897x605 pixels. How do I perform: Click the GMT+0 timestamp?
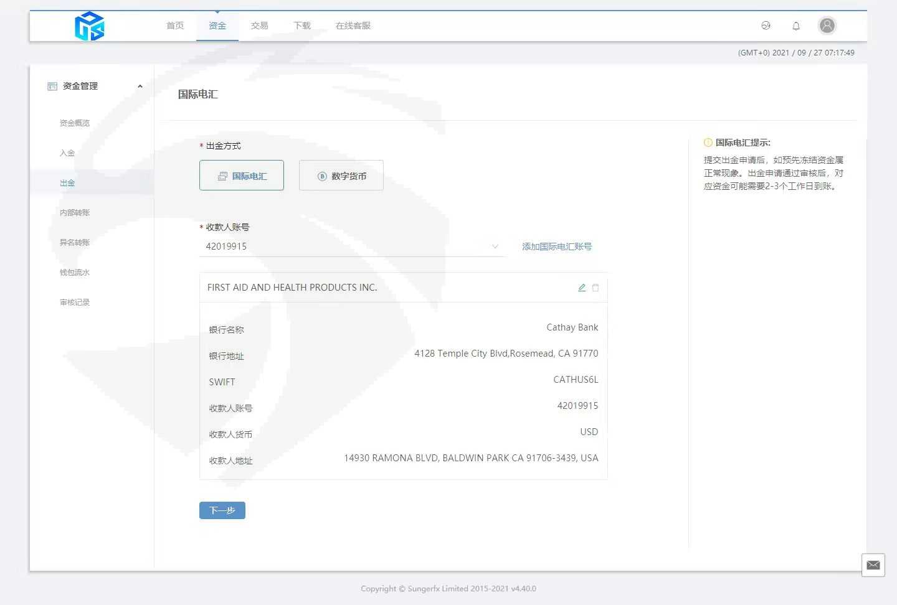[796, 53]
